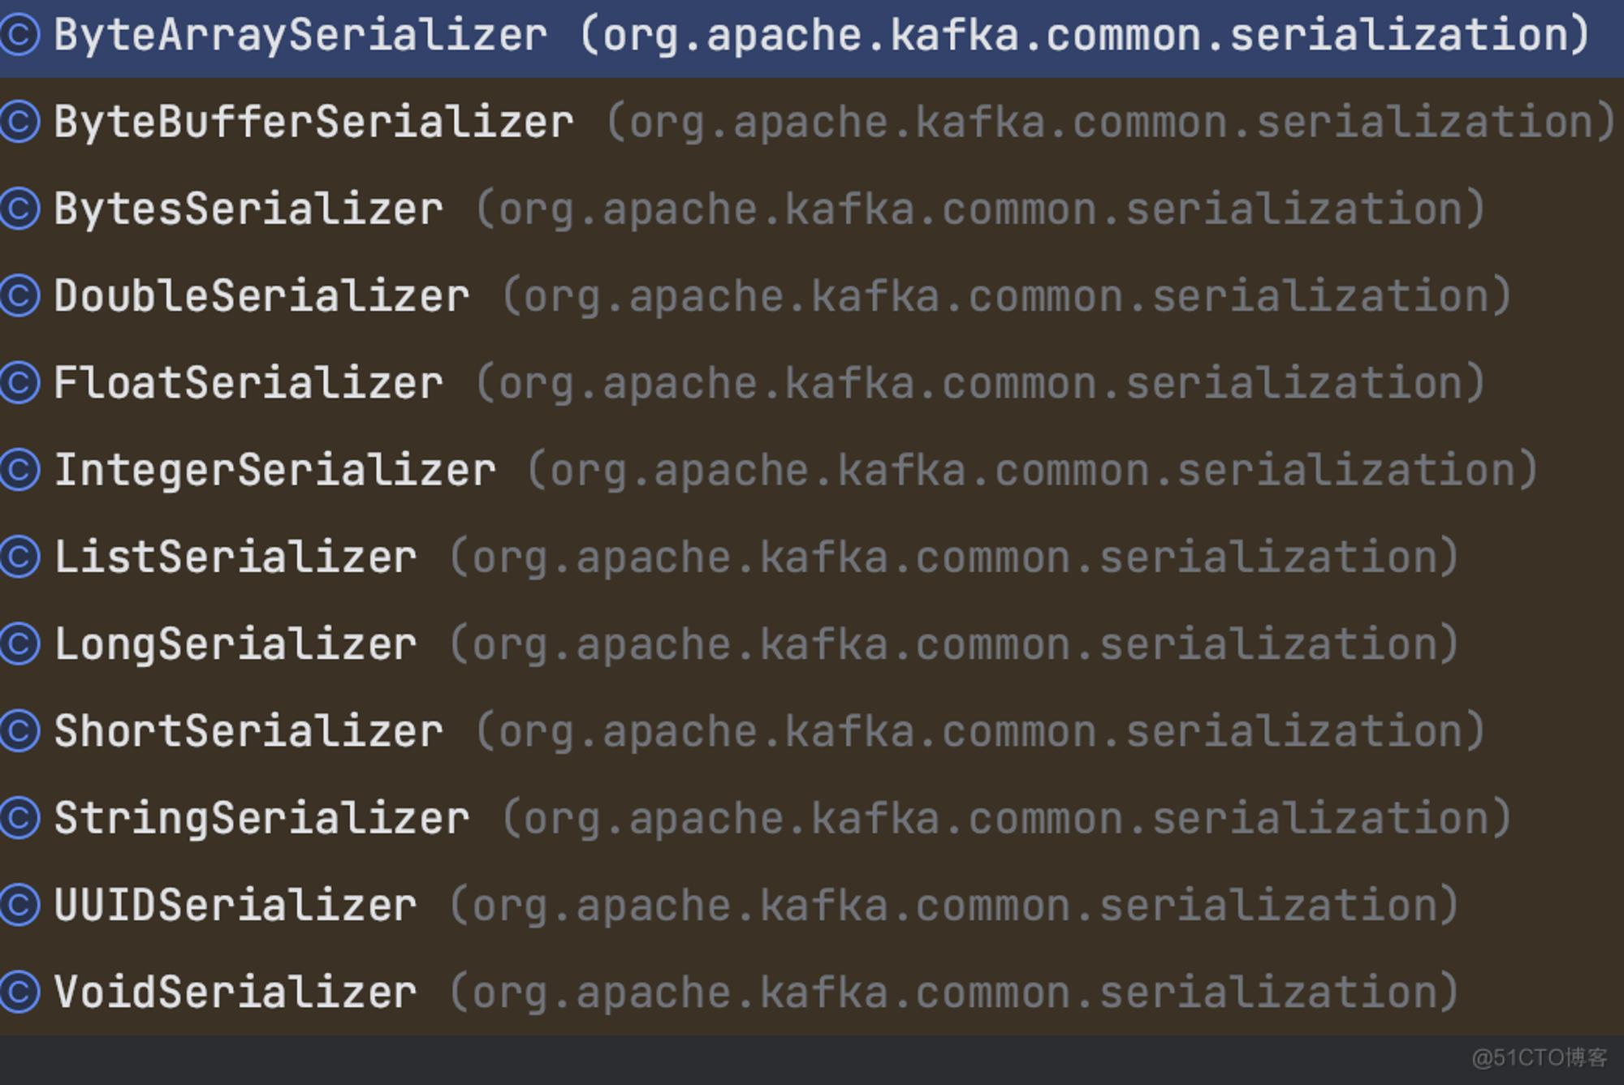Choose the ByteBufferSerializer entry

tap(812, 122)
